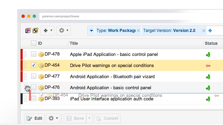Add a new filter with blue plus
This screenshot has width=223, height=125.
click(x=210, y=31)
